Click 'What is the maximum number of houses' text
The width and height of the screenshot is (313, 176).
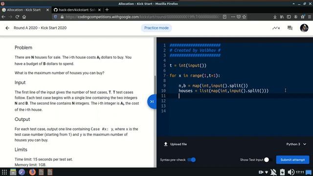point(59,73)
